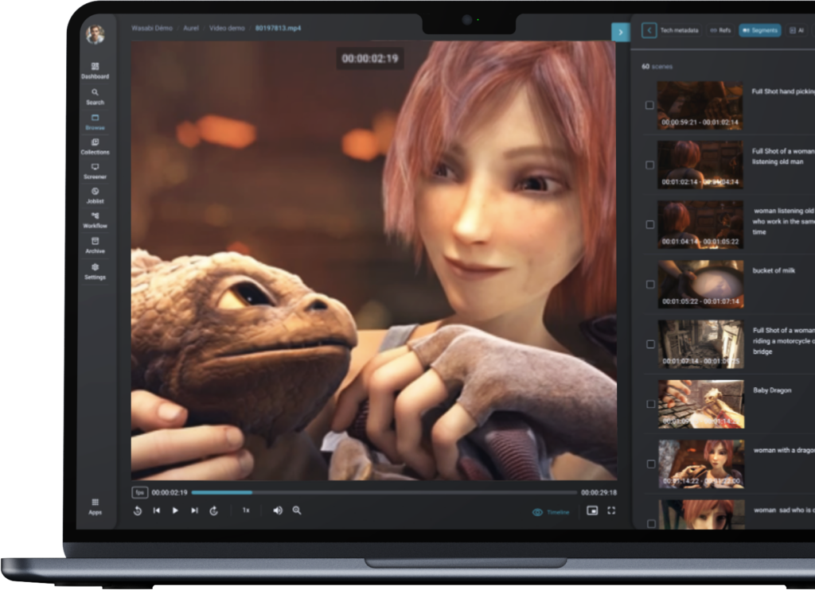Switch to the AI tab
The height and width of the screenshot is (590, 815).
click(797, 30)
